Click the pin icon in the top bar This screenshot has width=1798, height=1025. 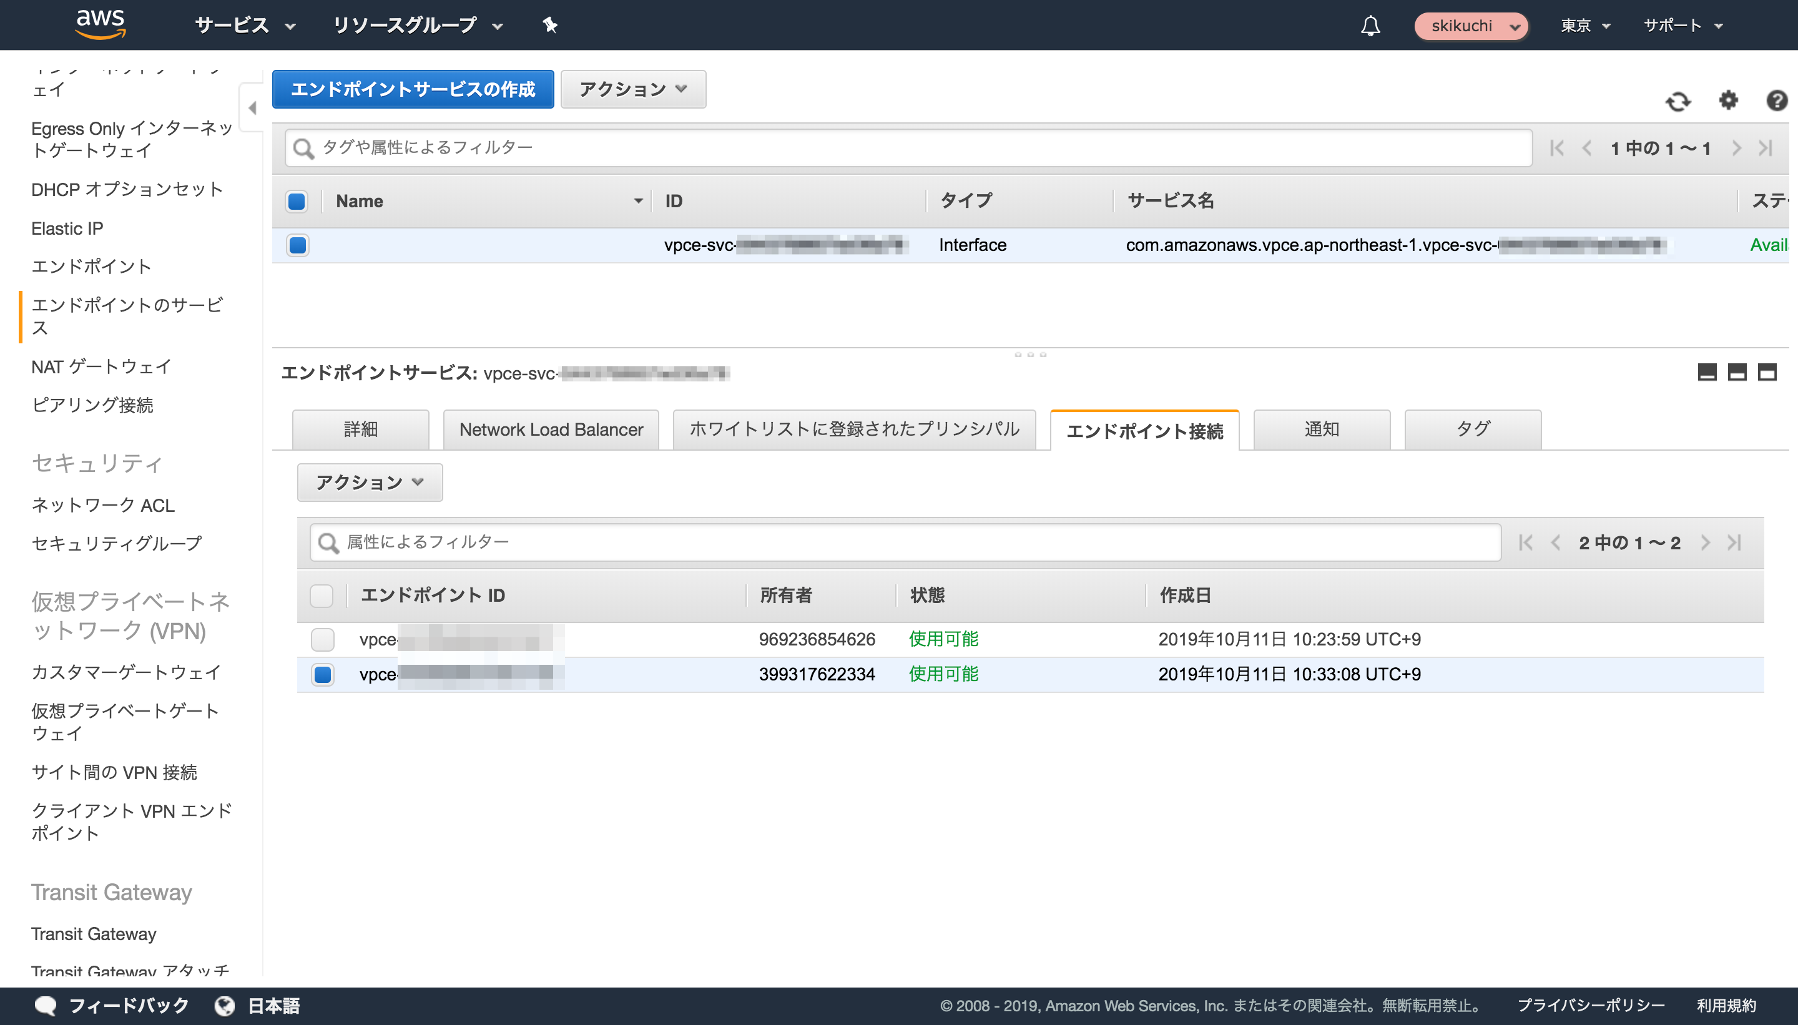point(549,24)
